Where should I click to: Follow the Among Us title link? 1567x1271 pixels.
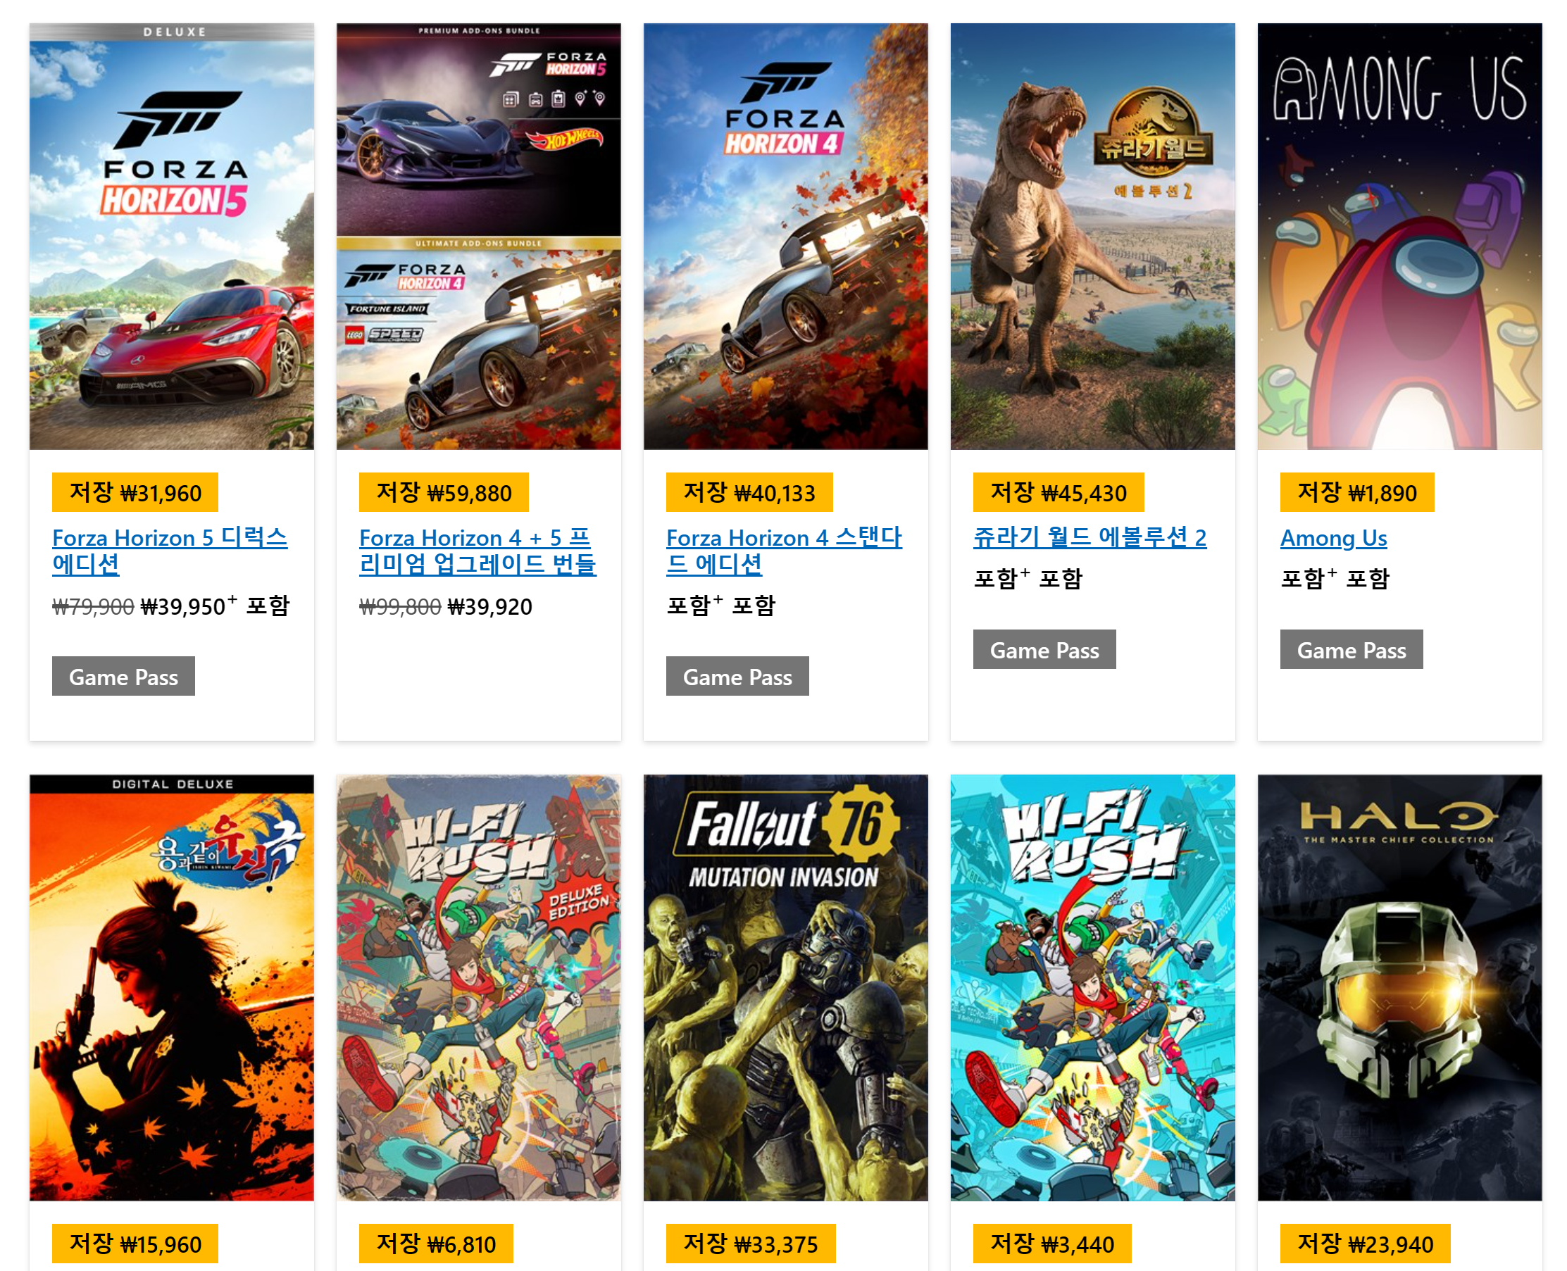1333,537
